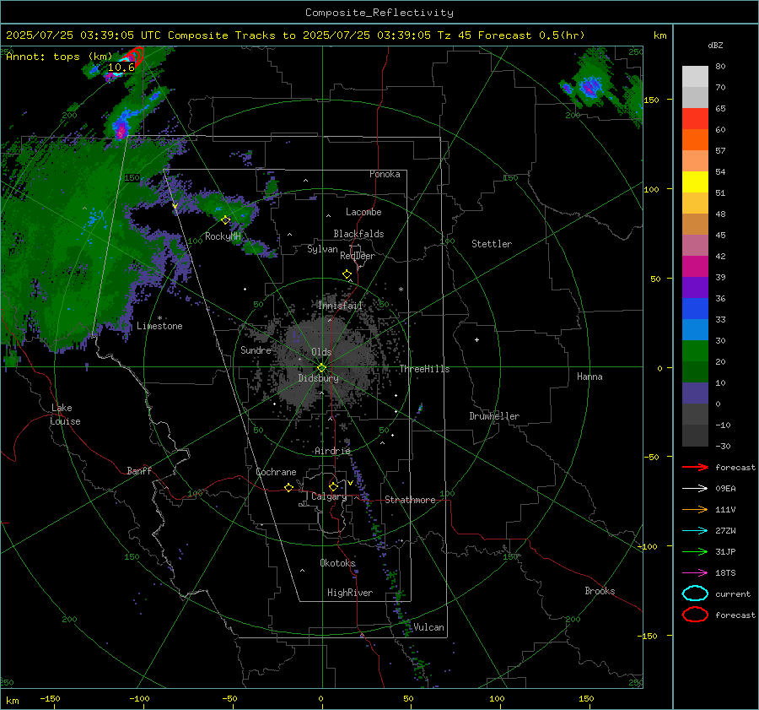
Task: Click the radar site marker at Didsbury
Action: (321, 368)
